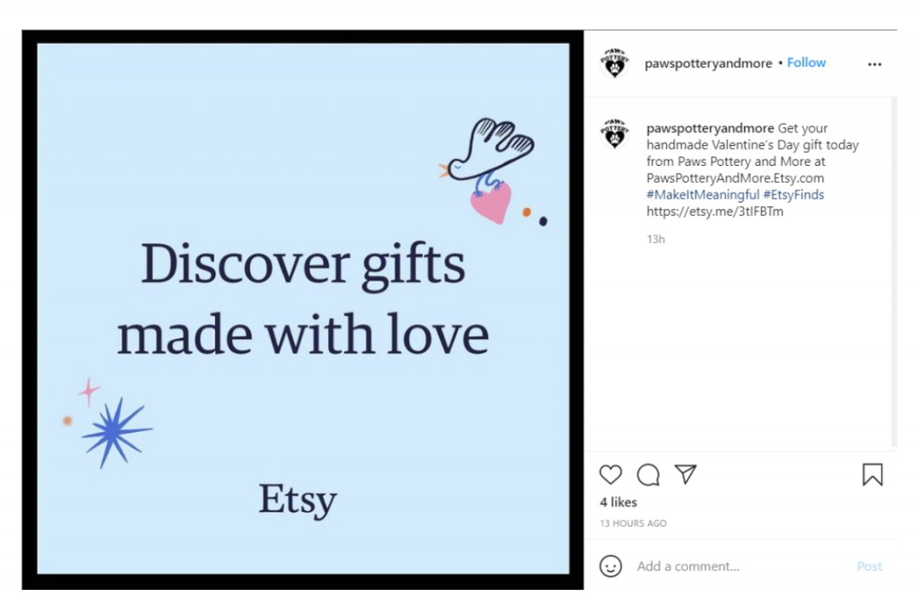Follow the pawspotteryandmore account
The image size is (918, 605).
coord(806,63)
